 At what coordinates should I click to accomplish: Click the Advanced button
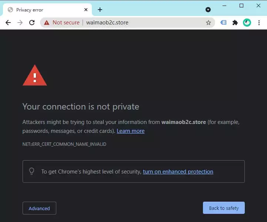39,208
